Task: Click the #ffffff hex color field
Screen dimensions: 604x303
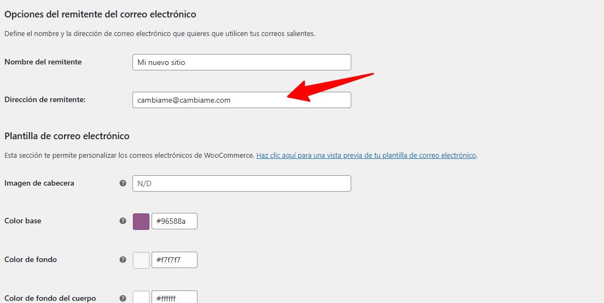Action: click(x=174, y=298)
